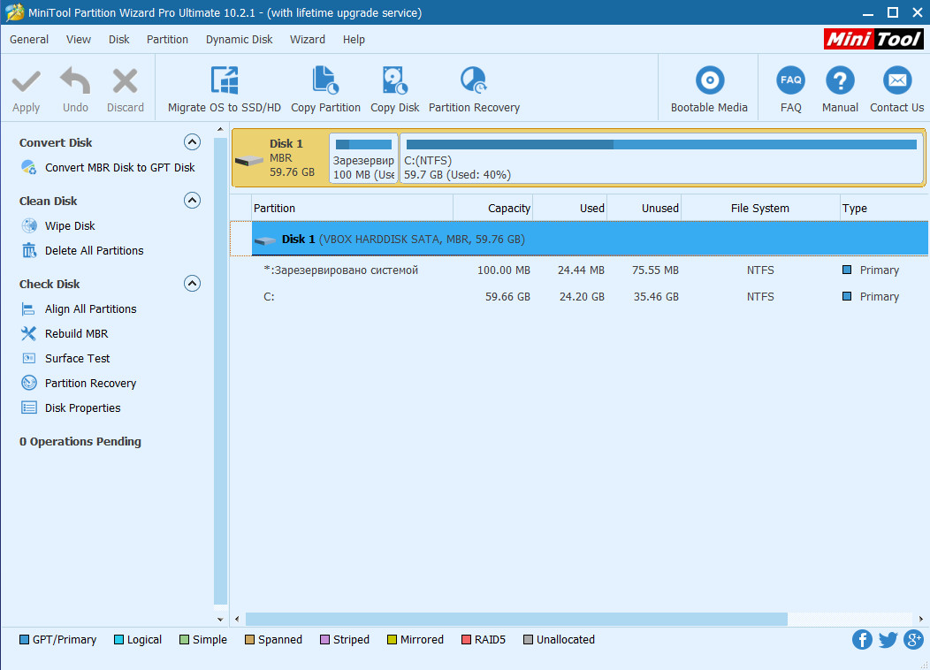Click the Logical legend swatch
This screenshot has width=930, height=670.
click(x=118, y=640)
